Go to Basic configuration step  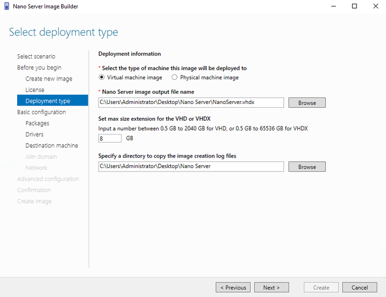click(x=41, y=112)
